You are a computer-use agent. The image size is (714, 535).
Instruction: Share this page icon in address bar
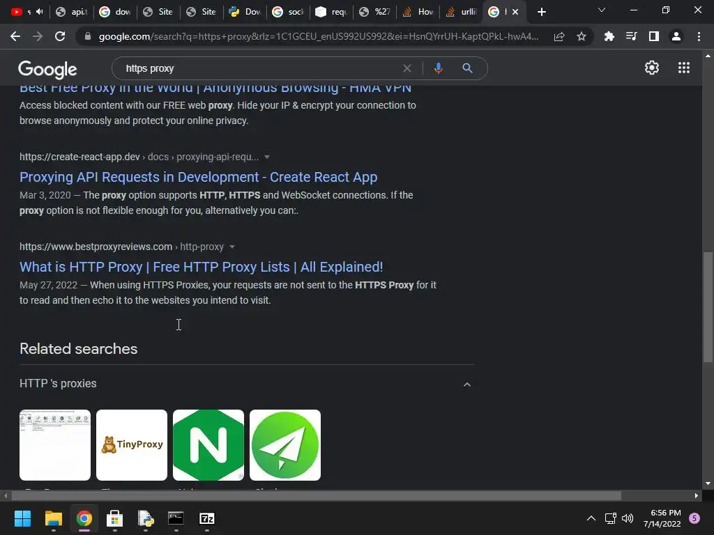pyautogui.click(x=559, y=36)
